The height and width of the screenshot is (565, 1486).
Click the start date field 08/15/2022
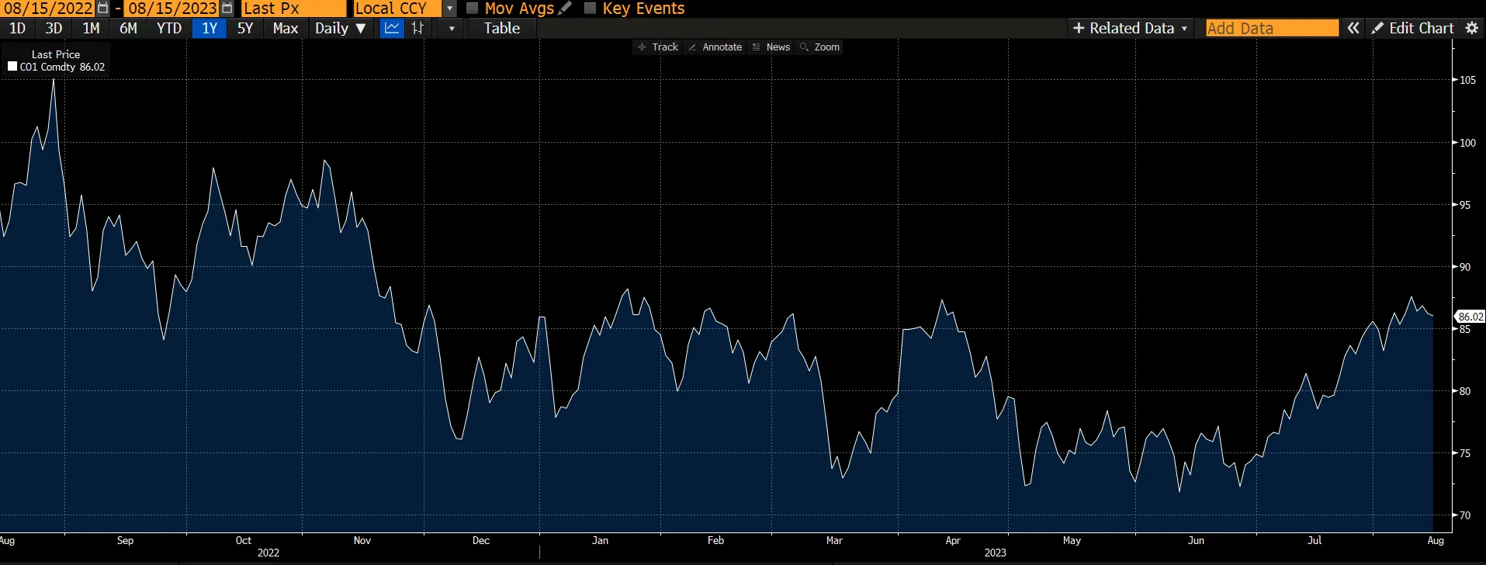(48, 9)
